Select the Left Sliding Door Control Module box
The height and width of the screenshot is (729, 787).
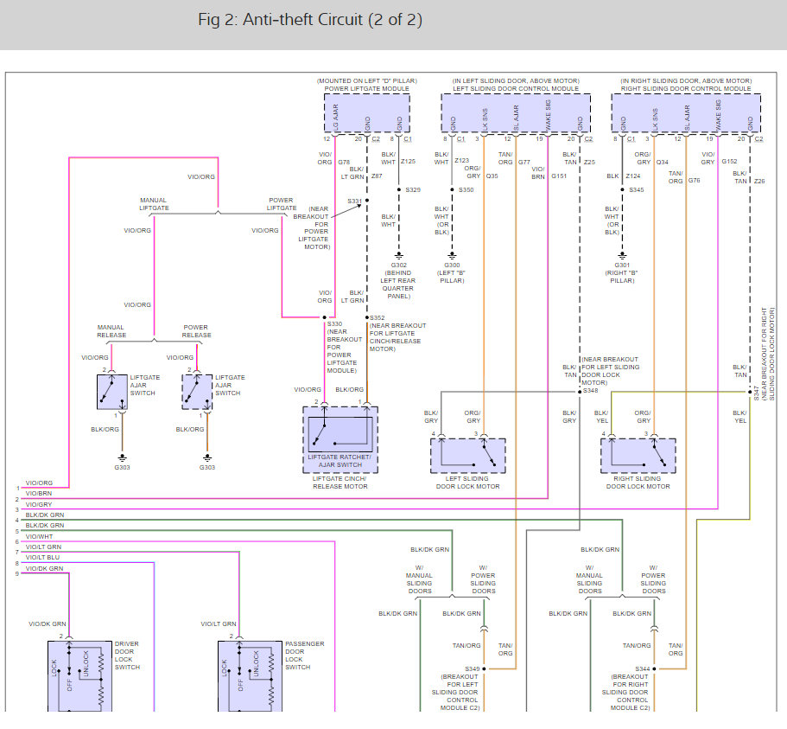pyautogui.click(x=516, y=113)
